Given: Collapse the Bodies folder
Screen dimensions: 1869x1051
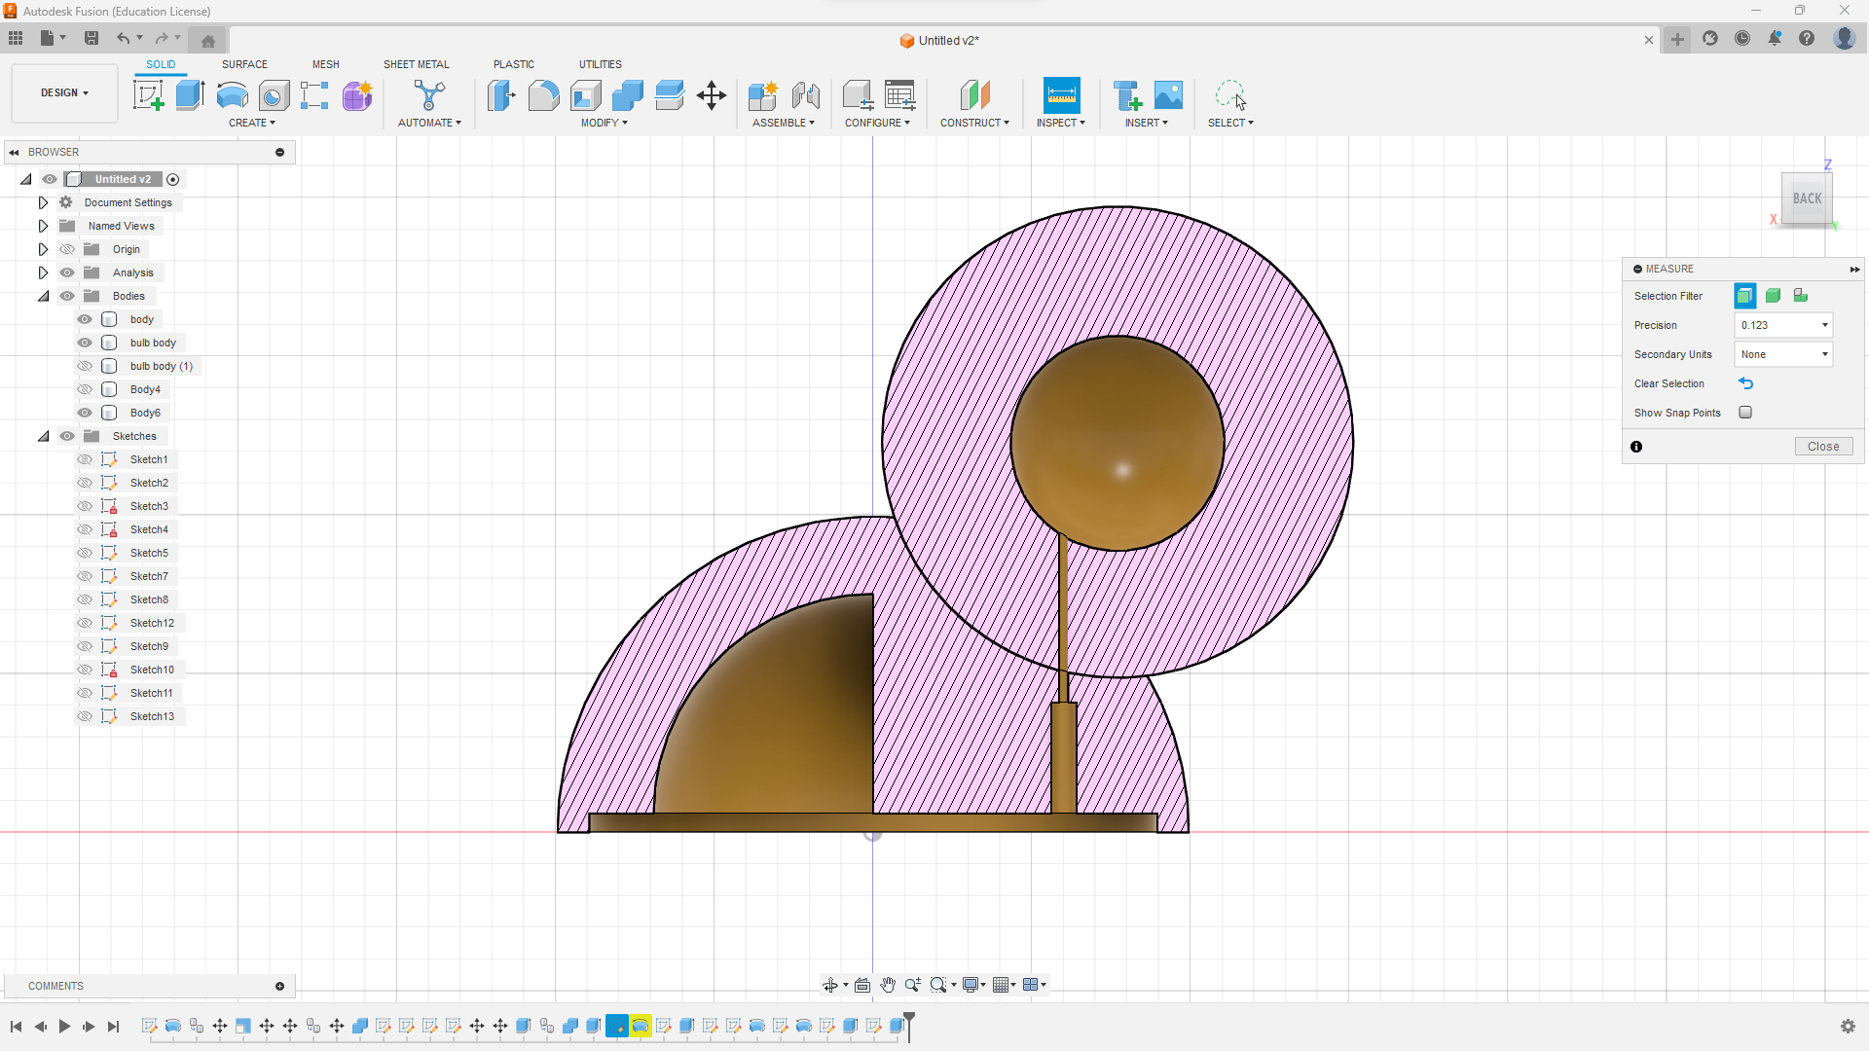Looking at the screenshot, I should [43, 296].
